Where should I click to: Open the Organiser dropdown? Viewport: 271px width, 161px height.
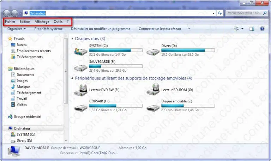click(17, 29)
